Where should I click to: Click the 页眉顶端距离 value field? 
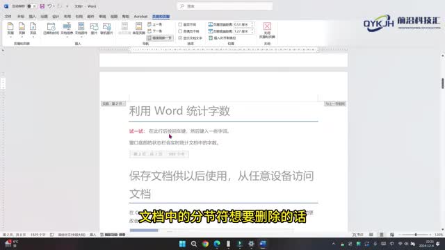tap(242, 25)
